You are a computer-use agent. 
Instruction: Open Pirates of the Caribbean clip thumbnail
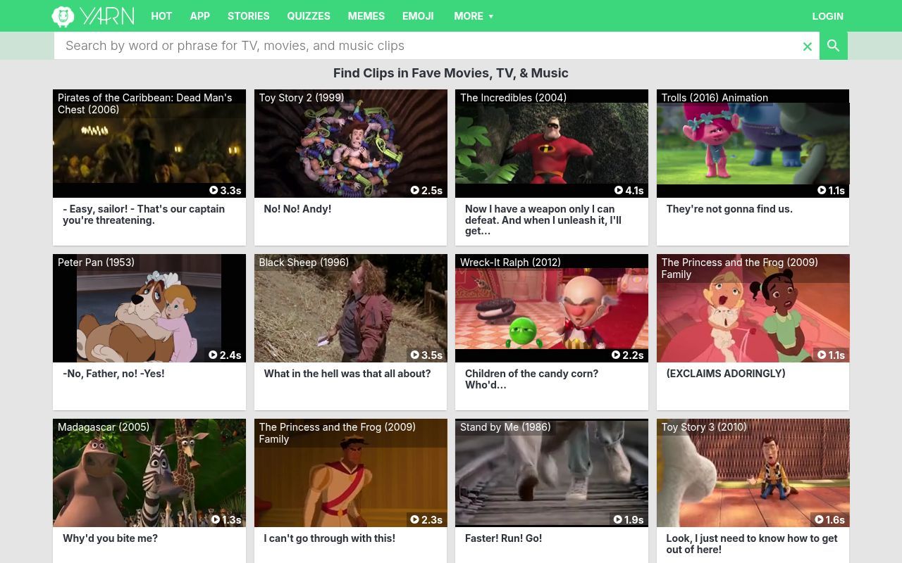pyautogui.click(x=149, y=144)
